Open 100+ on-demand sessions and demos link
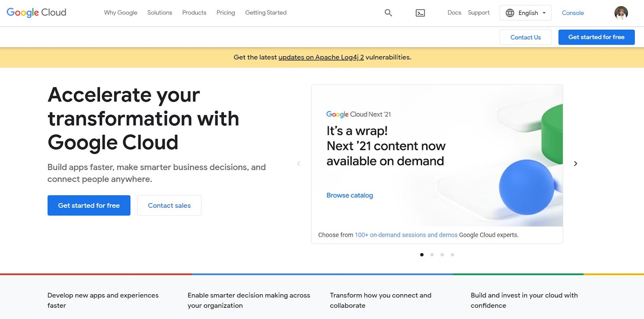 (x=406, y=235)
